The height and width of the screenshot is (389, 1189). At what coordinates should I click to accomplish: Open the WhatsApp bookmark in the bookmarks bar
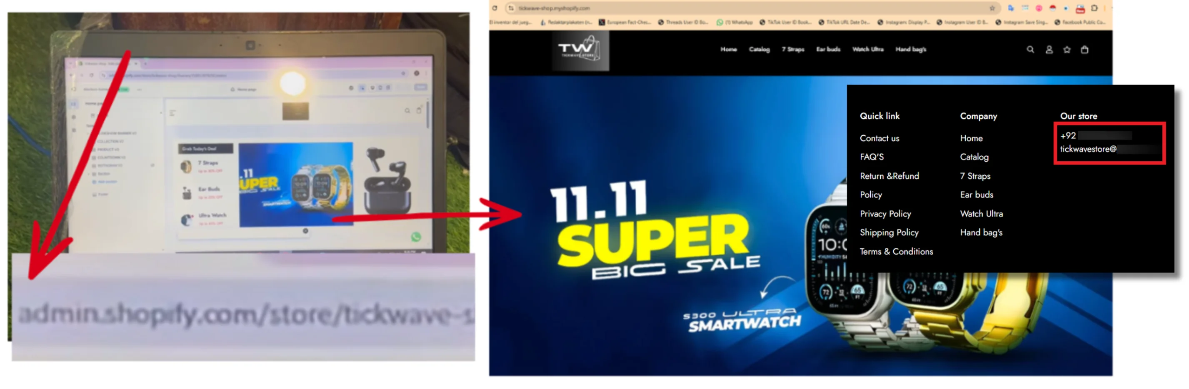[734, 22]
